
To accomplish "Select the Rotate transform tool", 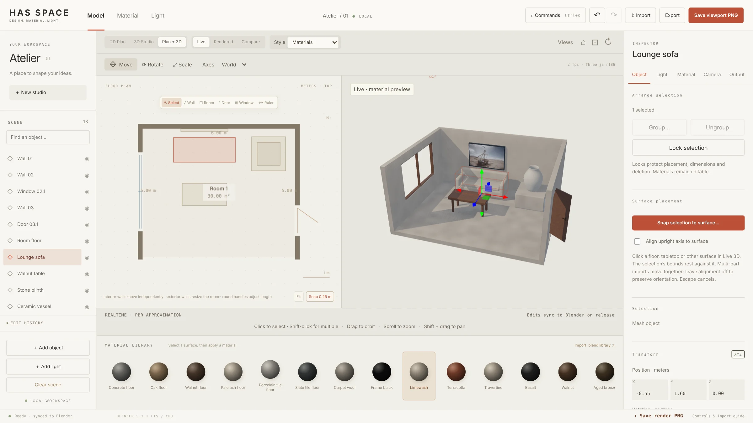I will coord(152,65).
